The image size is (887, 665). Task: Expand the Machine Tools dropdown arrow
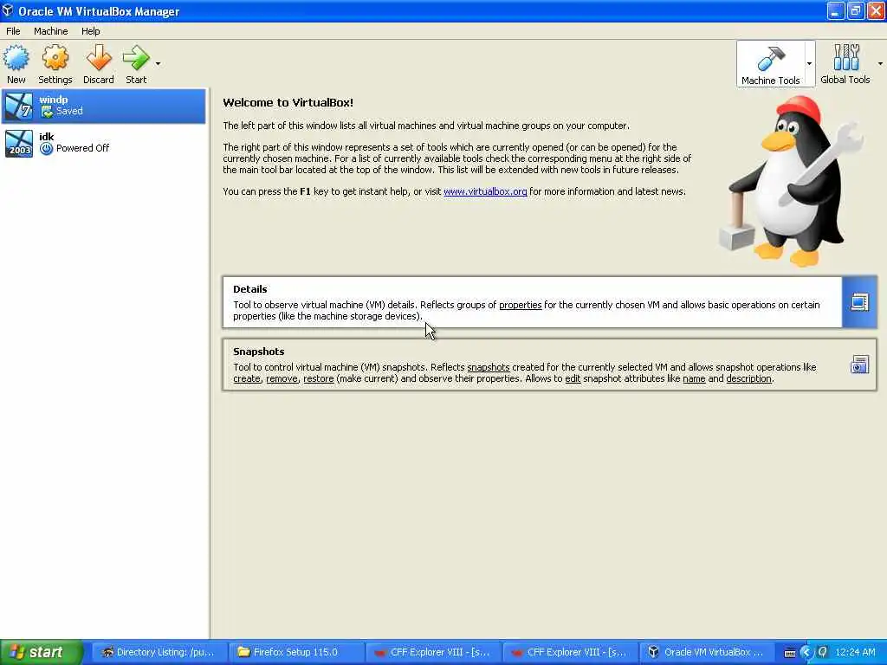pyautogui.click(x=810, y=63)
